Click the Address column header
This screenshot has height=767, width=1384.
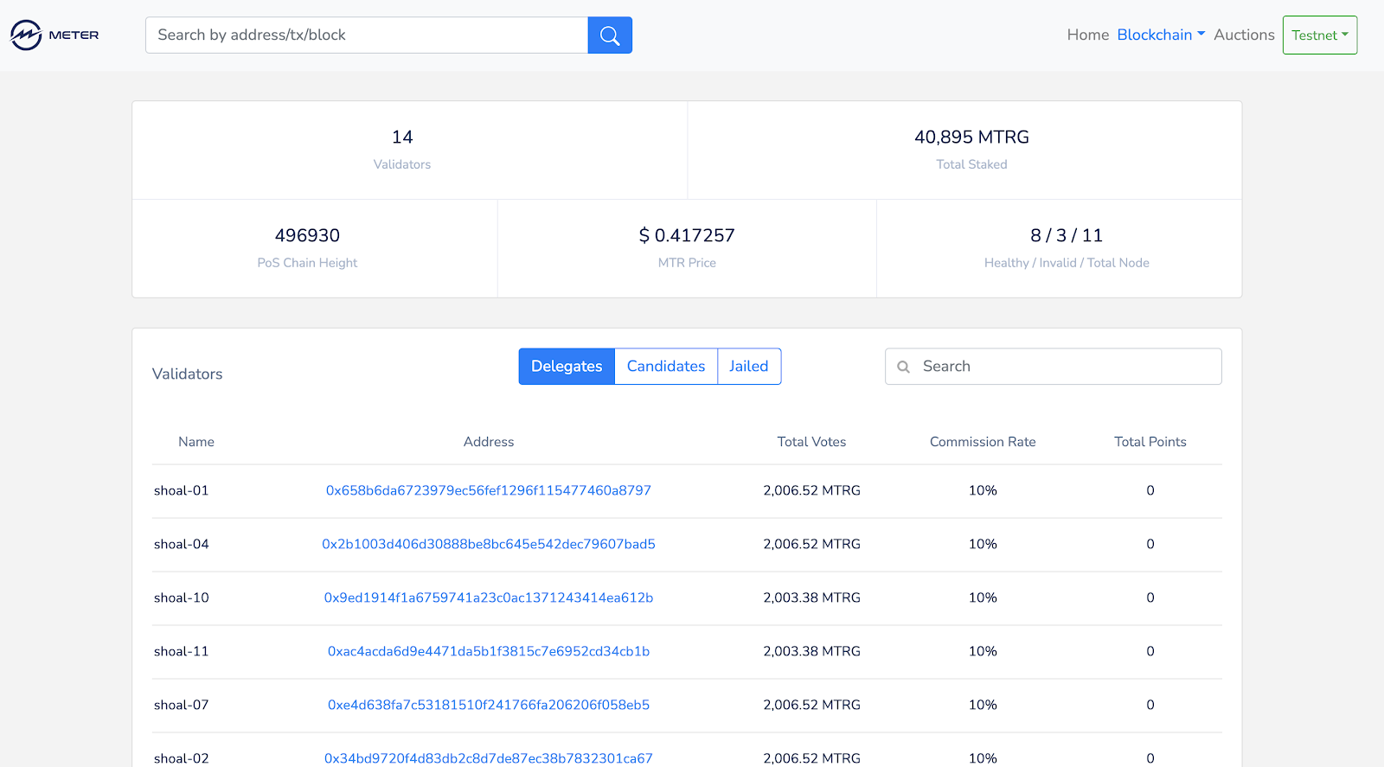coord(489,442)
